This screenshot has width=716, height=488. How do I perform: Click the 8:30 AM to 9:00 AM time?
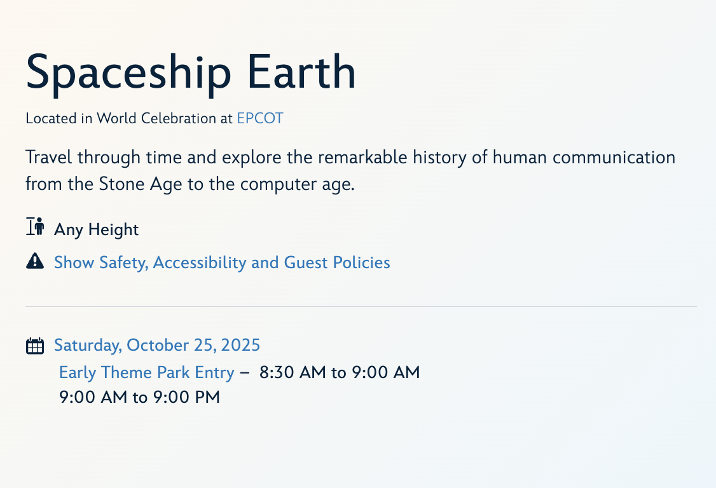tap(340, 372)
